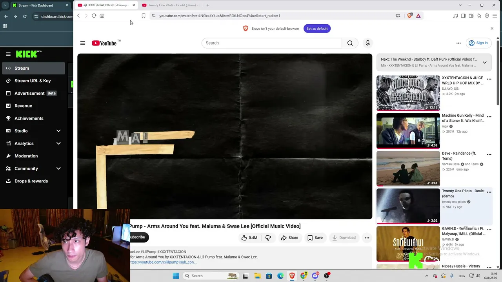
Task: Open the Brave tab search dropdown
Action: coord(460,5)
